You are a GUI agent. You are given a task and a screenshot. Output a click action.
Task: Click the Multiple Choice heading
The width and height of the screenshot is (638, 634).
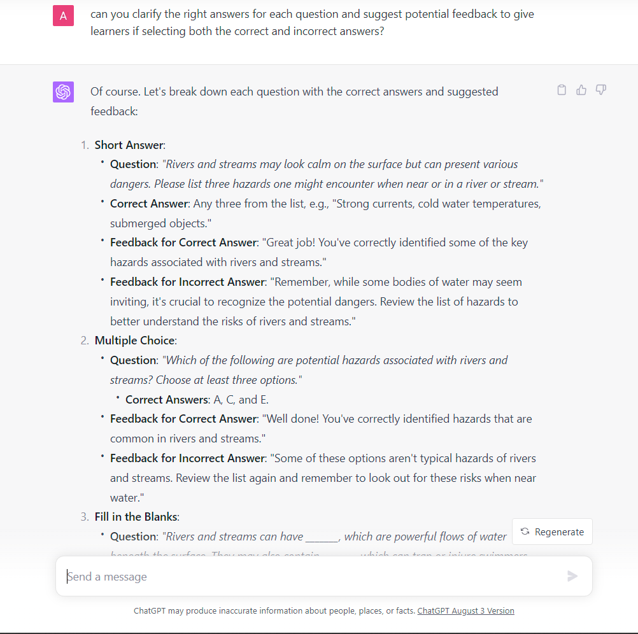(135, 341)
